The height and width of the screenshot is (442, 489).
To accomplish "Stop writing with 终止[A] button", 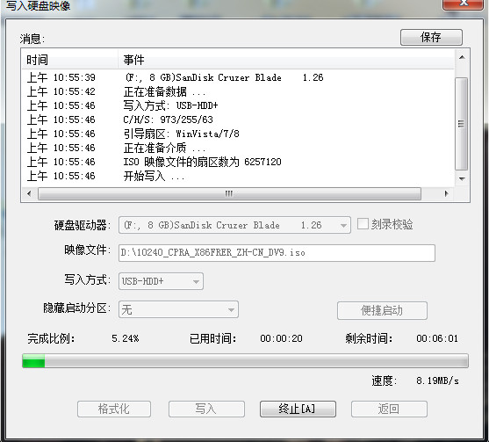I will coord(298,409).
